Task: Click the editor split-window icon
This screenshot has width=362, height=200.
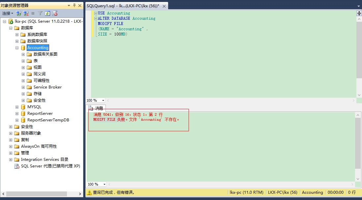Action: pyautogui.click(x=359, y=13)
